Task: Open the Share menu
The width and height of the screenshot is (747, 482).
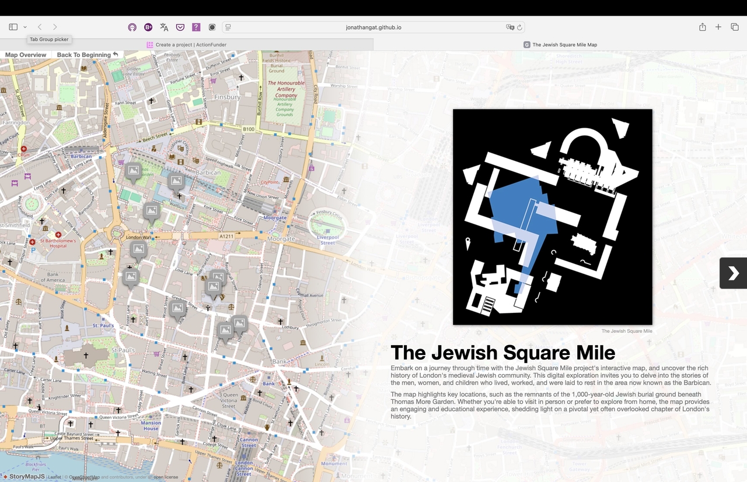Action: pyautogui.click(x=703, y=27)
